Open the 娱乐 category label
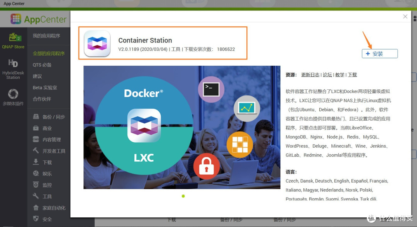417x227 pixels. pos(47,174)
